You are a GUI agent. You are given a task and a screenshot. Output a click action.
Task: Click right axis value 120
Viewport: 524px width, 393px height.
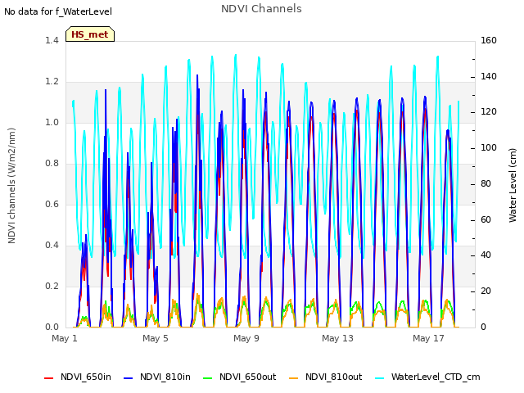pos(489,112)
